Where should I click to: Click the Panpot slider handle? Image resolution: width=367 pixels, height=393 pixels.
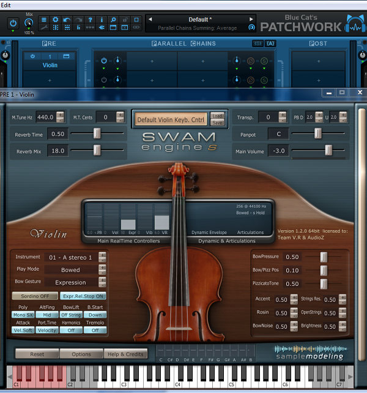pos(318,133)
